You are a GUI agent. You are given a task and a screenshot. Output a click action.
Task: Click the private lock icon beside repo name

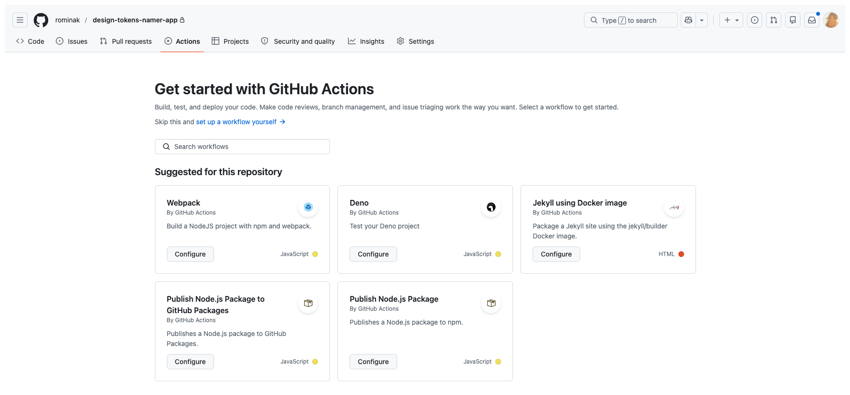[x=182, y=20]
